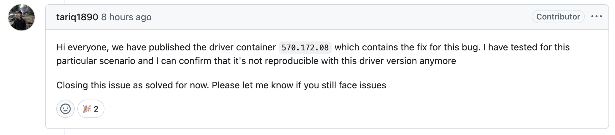Open tariq1890's profile avatar picture
Image resolution: width=615 pixels, height=135 pixels.
(x=21, y=17)
